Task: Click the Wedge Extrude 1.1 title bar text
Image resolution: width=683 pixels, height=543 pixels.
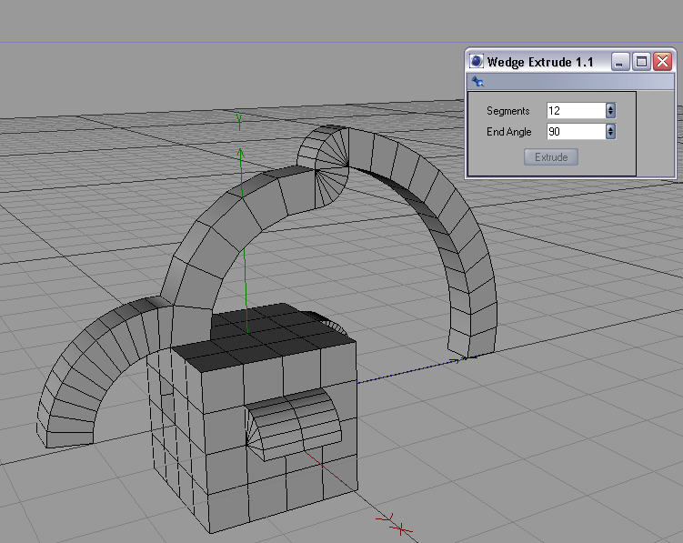Action: point(540,62)
